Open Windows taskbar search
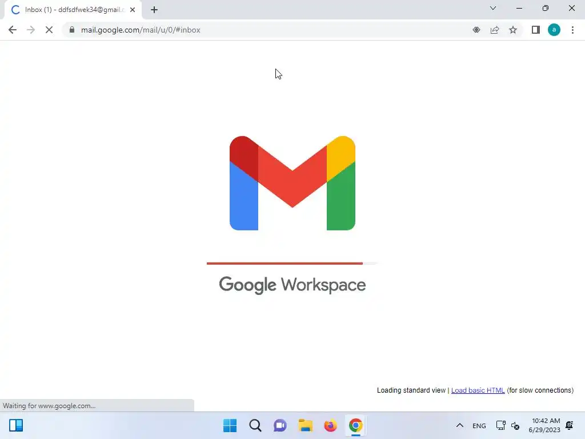The image size is (585, 439). click(x=255, y=425)
